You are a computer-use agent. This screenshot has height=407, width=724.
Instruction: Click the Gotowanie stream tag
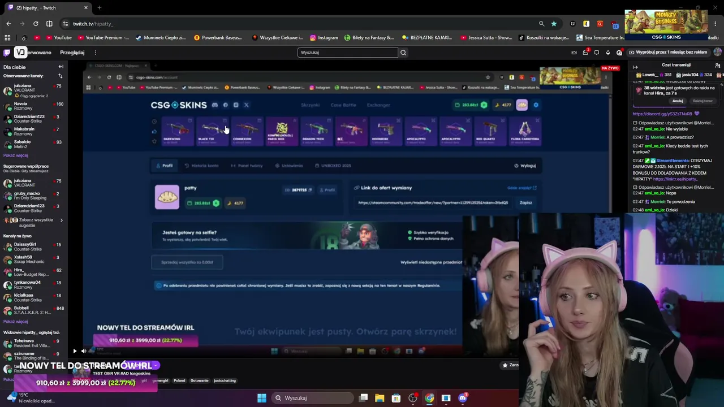click(x=199, y=380)
